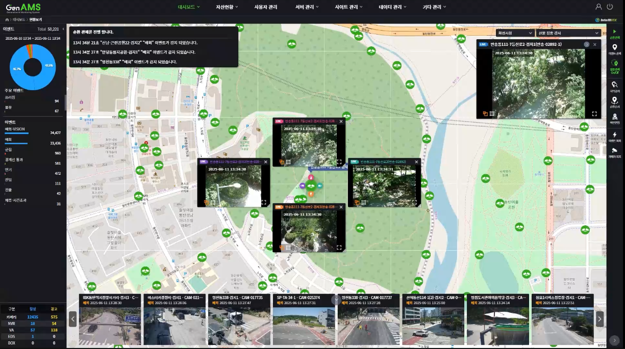The width and height of the screenshot is (625, 349).
Task: Open the 카메라 목록 camera icon
Action: tap(614, 152)
